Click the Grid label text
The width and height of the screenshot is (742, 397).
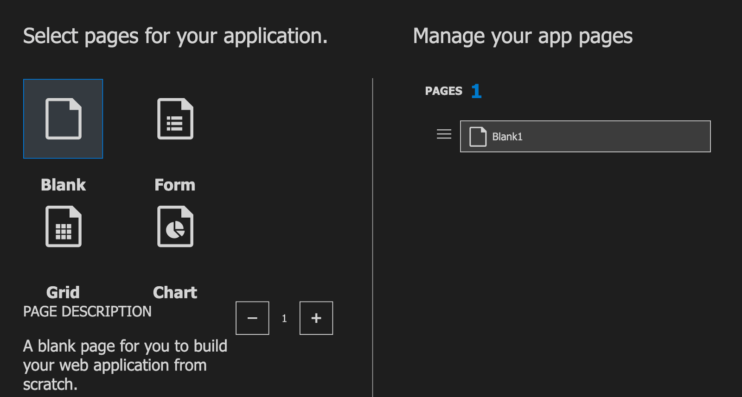point(63,292)
